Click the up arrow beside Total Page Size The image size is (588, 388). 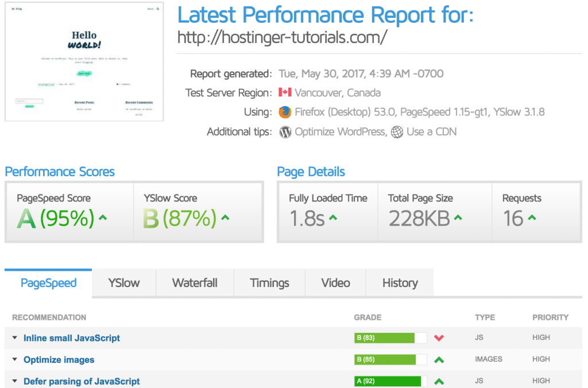[458, 217]
